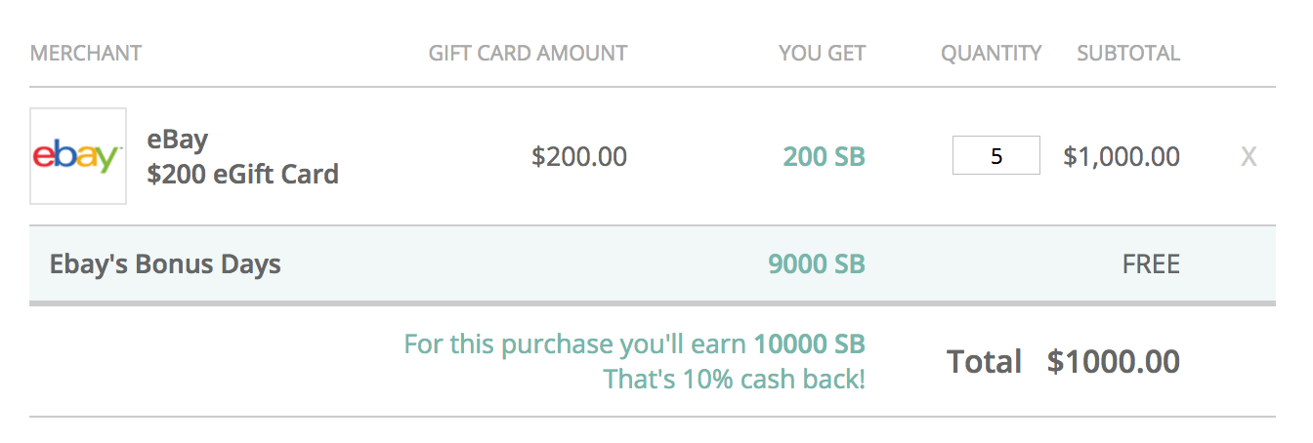The height and width of the screenshot is (443, 1313).
Task: Click the SUBTOTAL column header
Action: (1128, 53)
